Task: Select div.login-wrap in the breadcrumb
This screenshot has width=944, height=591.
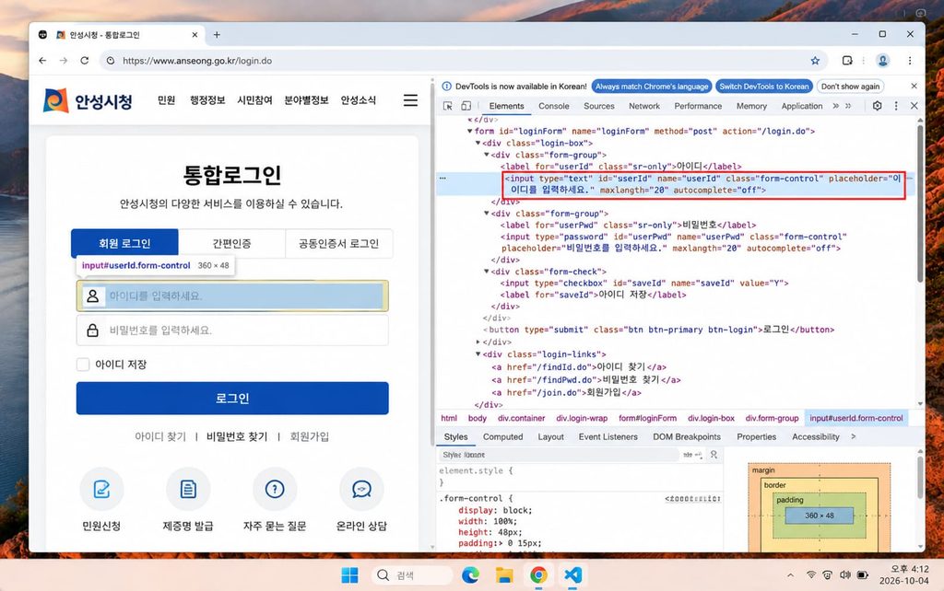Action: click(582, 419)
